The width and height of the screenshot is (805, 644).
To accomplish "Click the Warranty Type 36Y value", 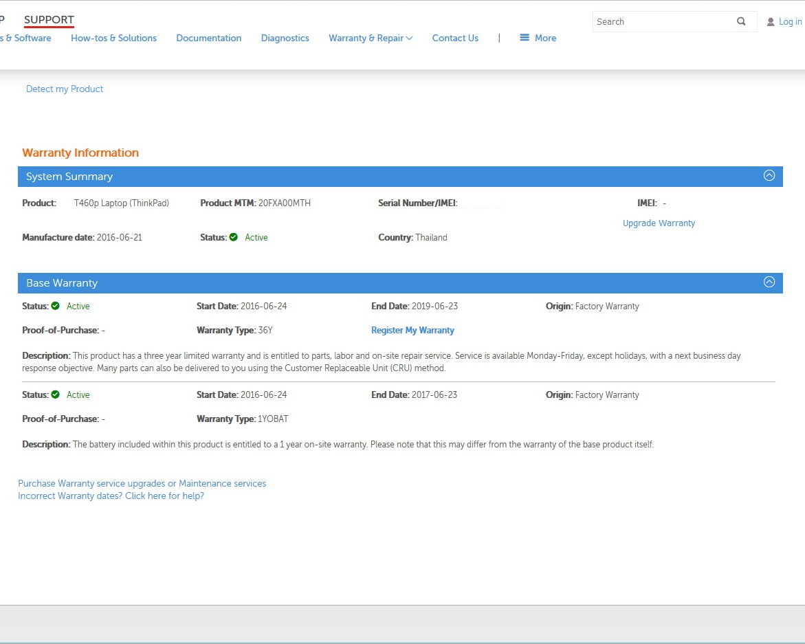I will pyautogui.click(x=265, y=330).
